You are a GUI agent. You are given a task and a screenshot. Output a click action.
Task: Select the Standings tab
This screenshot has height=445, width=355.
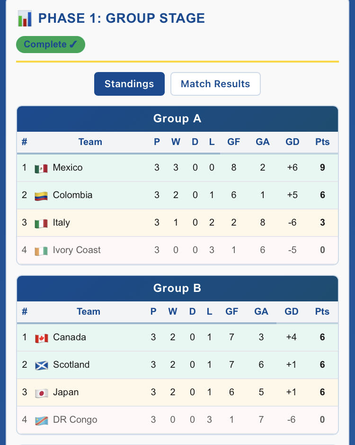click(x=129, y=84)
